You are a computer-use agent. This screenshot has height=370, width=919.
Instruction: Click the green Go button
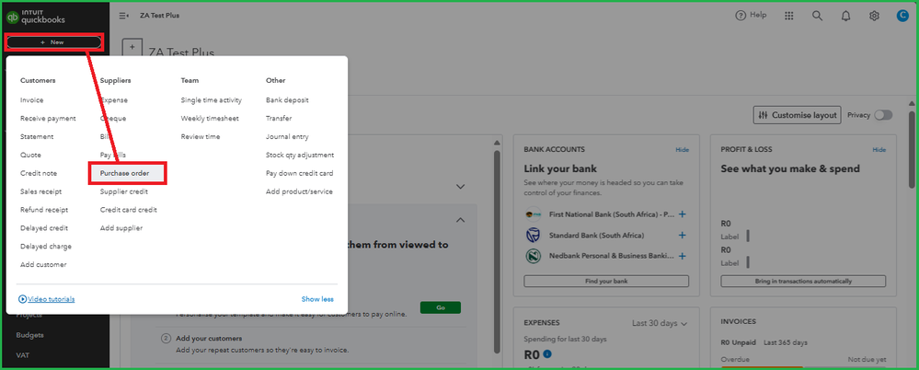[440, 307]
